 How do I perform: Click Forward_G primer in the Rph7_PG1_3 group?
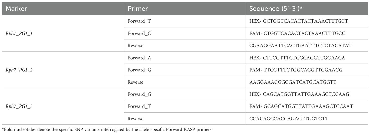tap(139, 94)
